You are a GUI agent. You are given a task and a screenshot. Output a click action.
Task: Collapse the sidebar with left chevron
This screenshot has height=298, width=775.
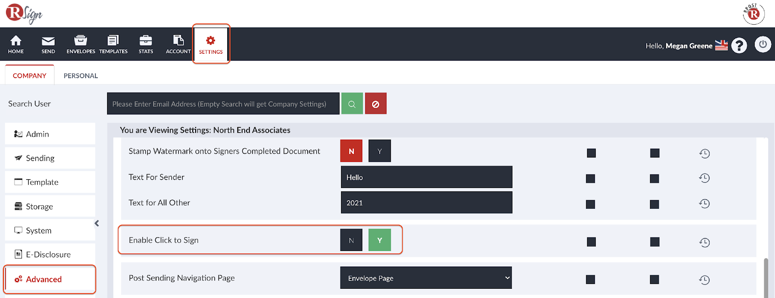[x=97, y=223]
